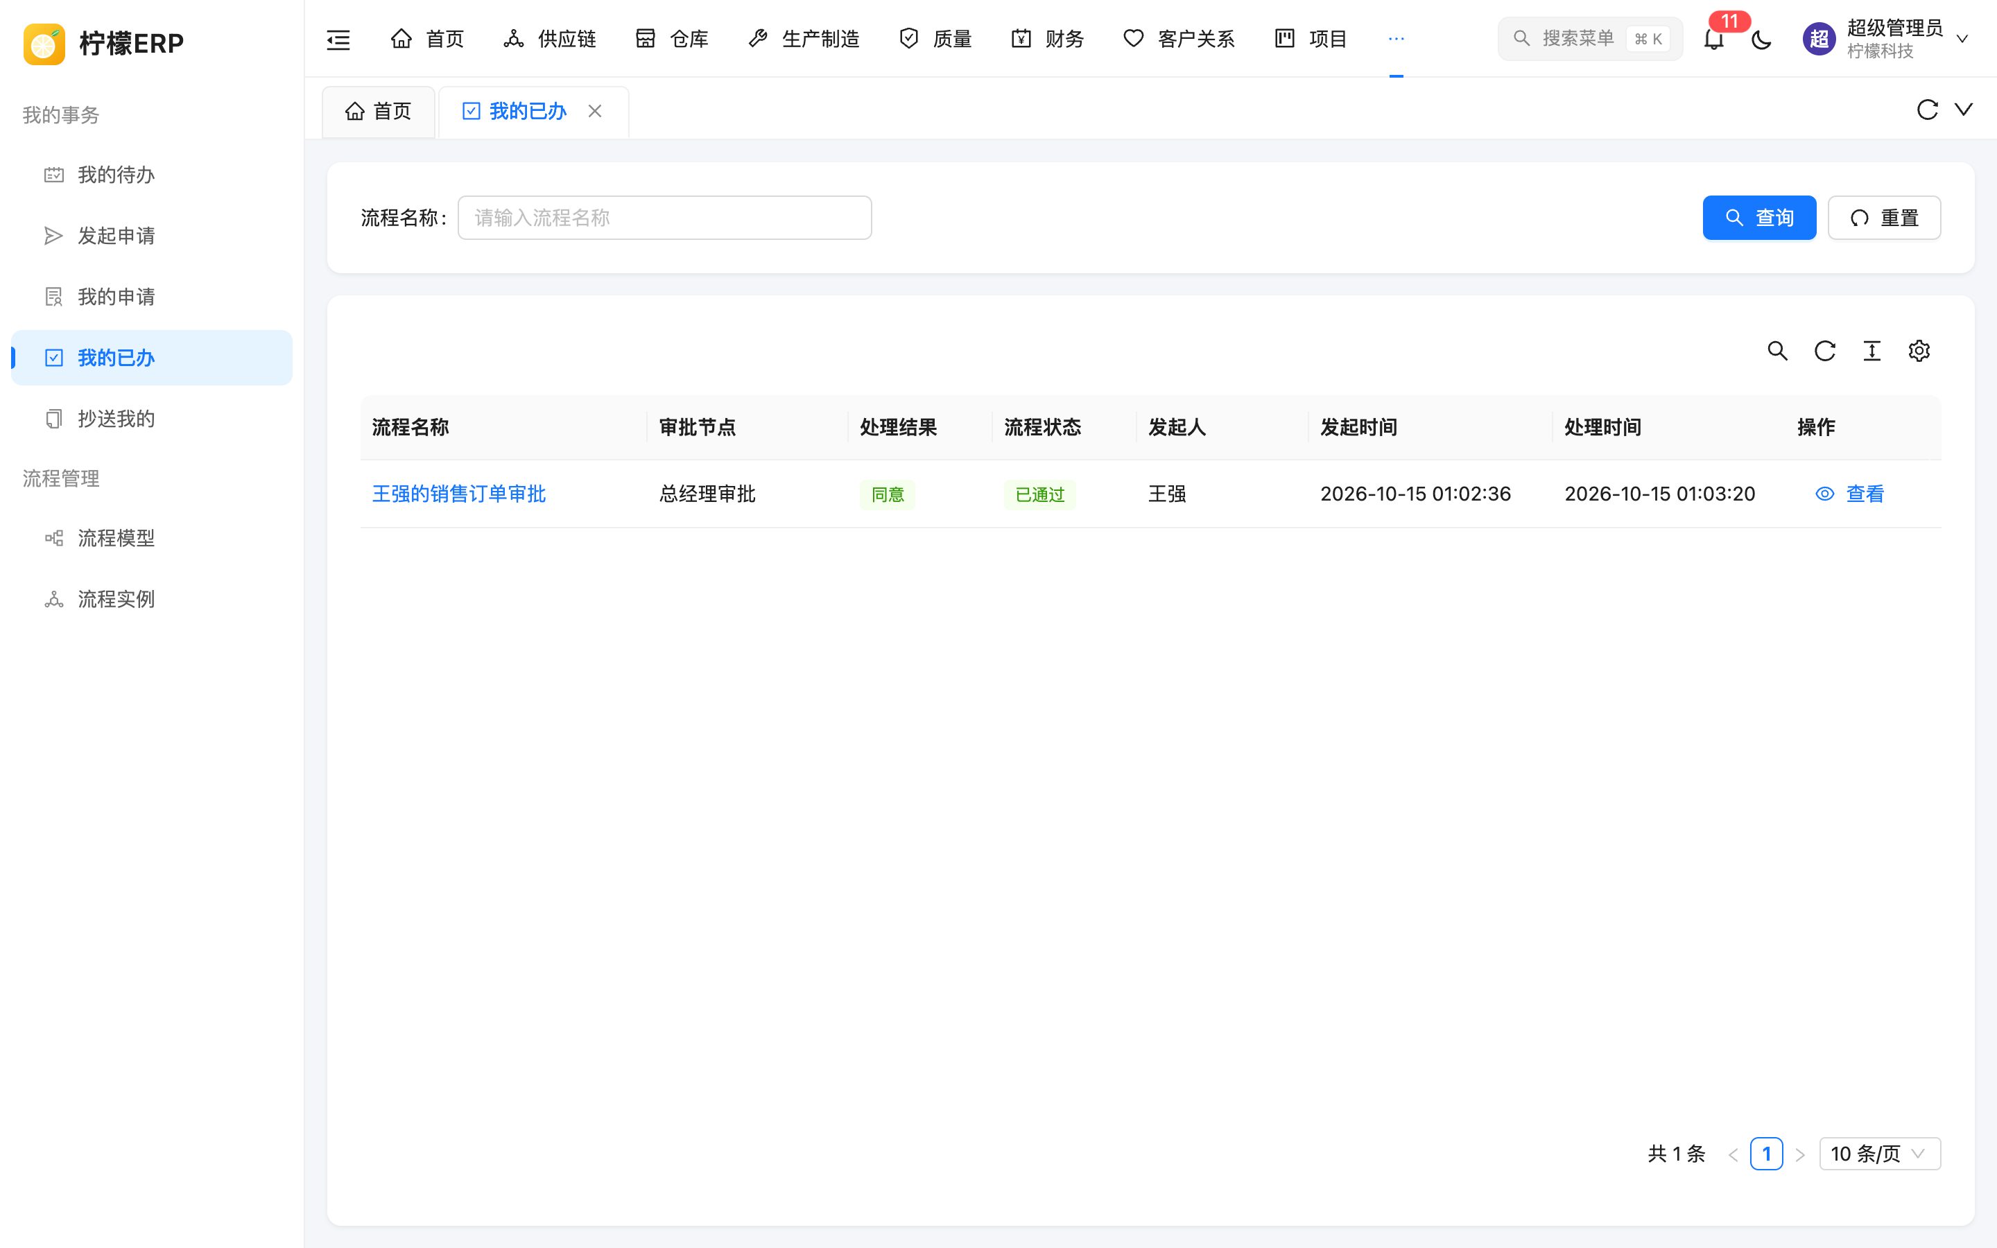This screenshot has height=1248, width=1997.
Task: Open 发起申请 in the sidebar
Action: (152, 236)
